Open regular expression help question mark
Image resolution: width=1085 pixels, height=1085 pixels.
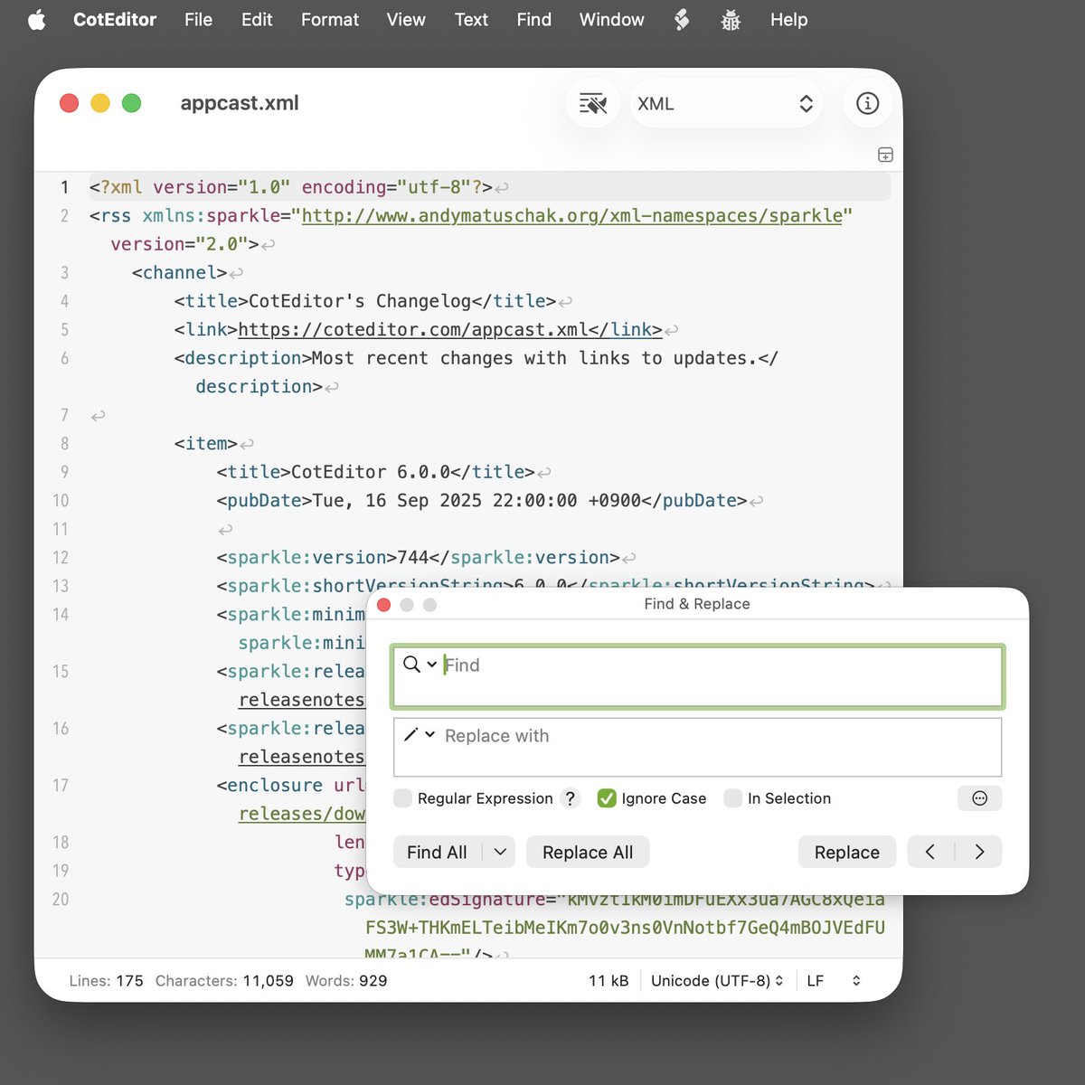[570, 798]
